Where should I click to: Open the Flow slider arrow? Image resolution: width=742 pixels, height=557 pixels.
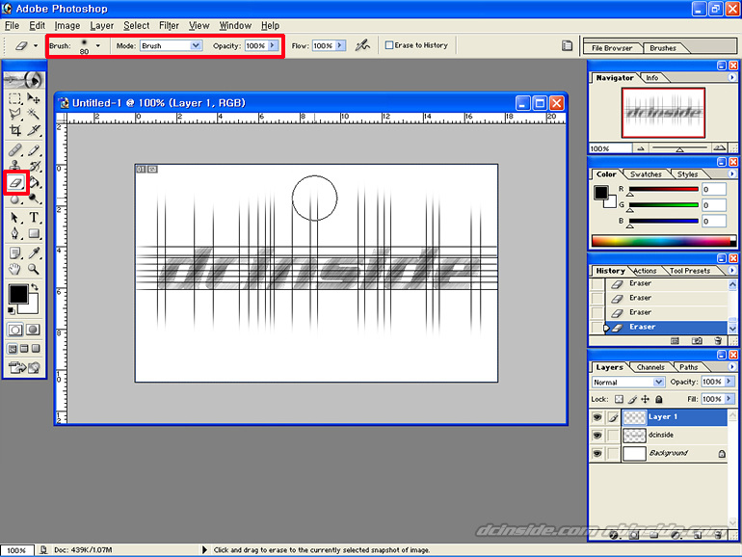[x=340, y=45]
